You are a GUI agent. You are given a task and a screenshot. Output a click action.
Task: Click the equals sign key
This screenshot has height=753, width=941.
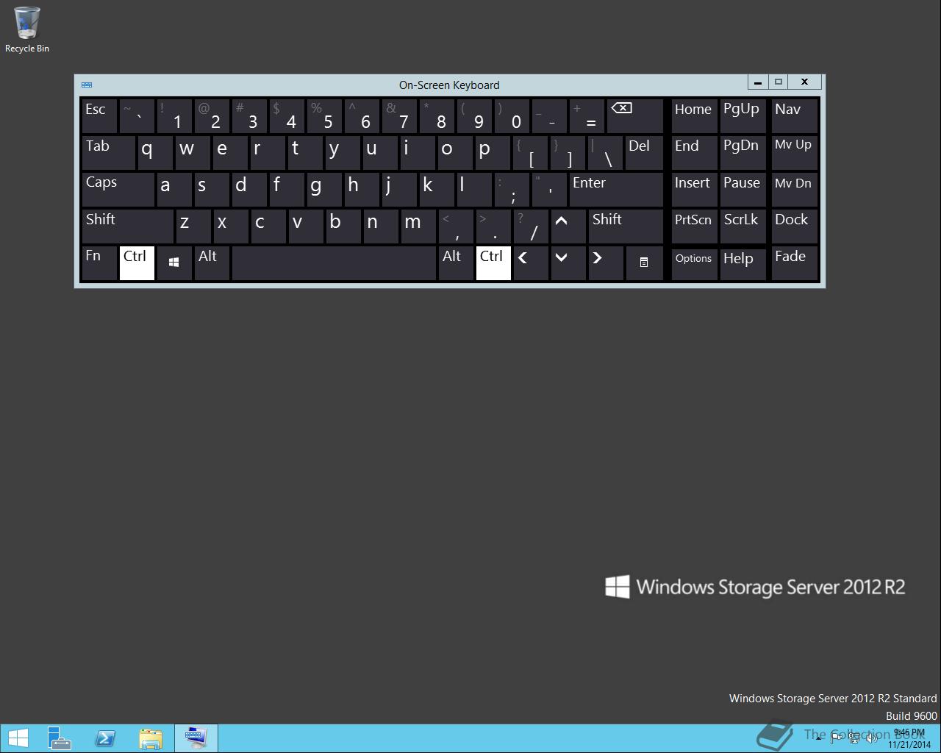587,116
